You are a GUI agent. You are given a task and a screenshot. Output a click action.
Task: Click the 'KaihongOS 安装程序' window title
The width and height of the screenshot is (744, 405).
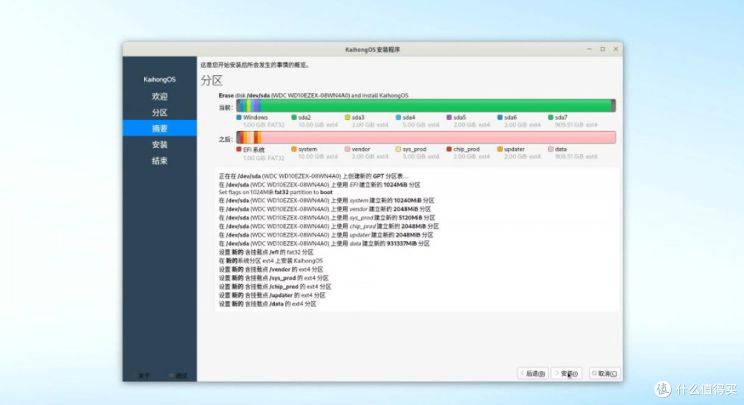point(373,50)
